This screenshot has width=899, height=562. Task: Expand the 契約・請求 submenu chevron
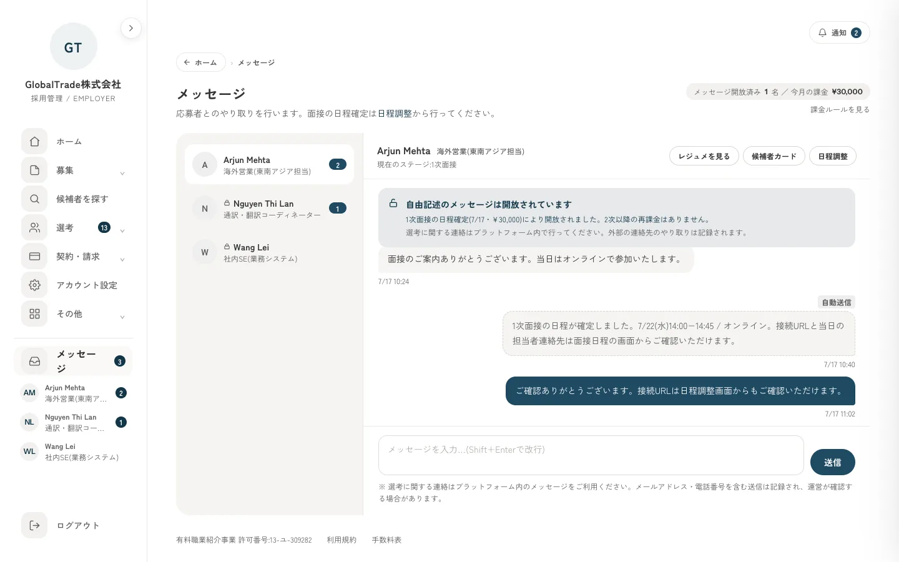(122, 260)
